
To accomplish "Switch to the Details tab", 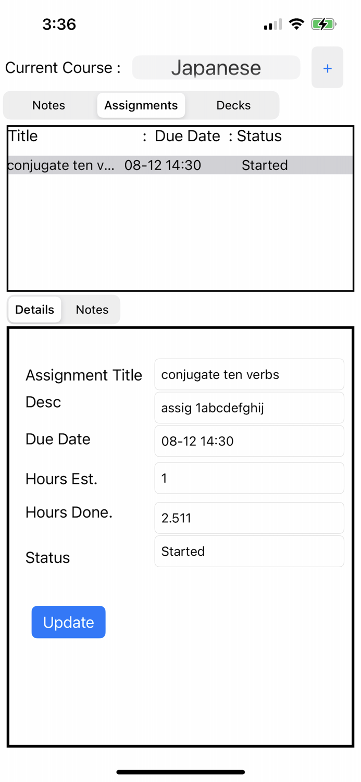I will pos(34,309).
